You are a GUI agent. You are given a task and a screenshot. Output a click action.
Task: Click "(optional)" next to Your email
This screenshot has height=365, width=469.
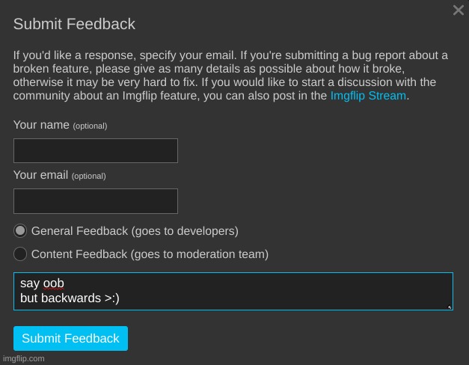[x=88, y=177]
